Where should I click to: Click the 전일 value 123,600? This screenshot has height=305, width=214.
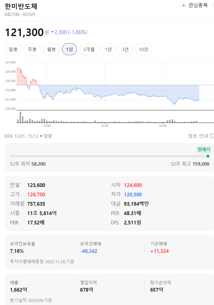tap(36, 185)
